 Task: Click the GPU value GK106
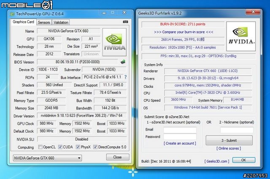[x=49, y=39]
